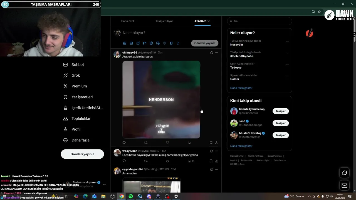Follow José account
Image resolution: width=356 pixels, height=200 pixels.
[281, 123]
